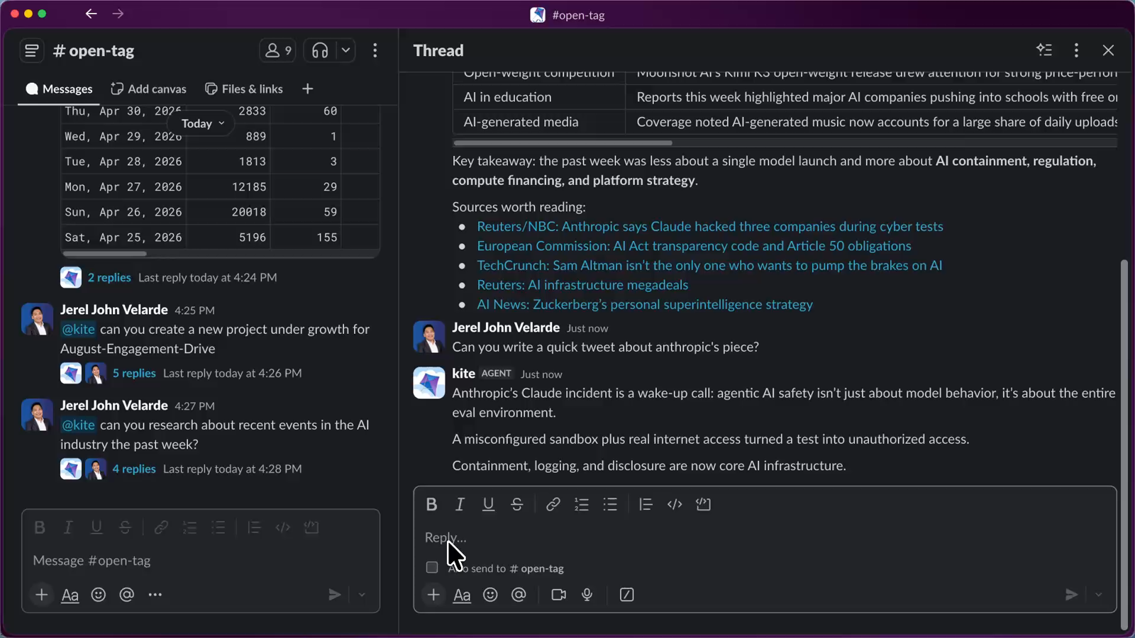
Task: Insert bulleted list in channel message composer
Action: tap(218, 527)
